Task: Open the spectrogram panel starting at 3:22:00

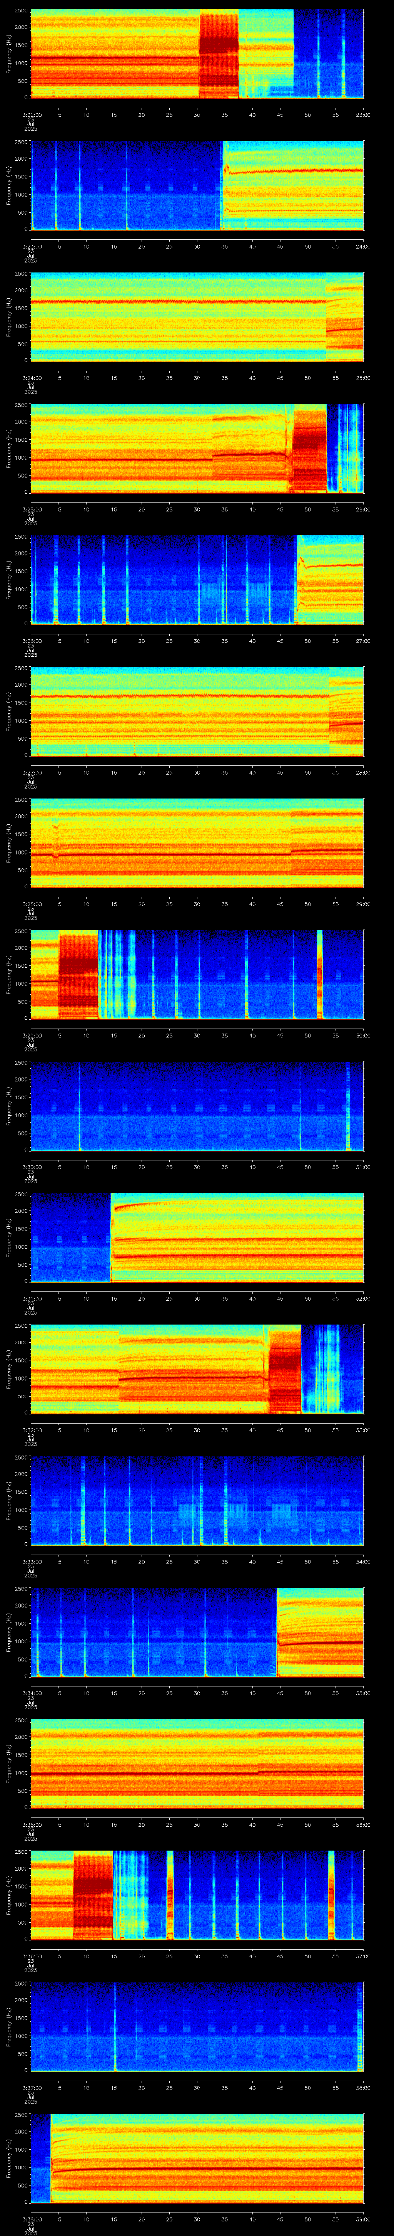Action: click(x=197, y=54)
